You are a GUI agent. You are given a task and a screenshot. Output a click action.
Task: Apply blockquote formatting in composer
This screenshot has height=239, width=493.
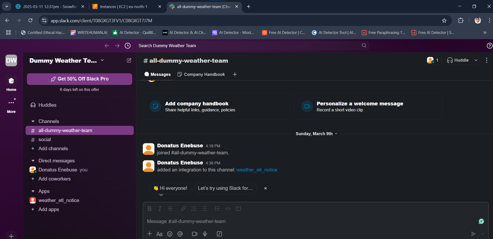coord(217,209)
